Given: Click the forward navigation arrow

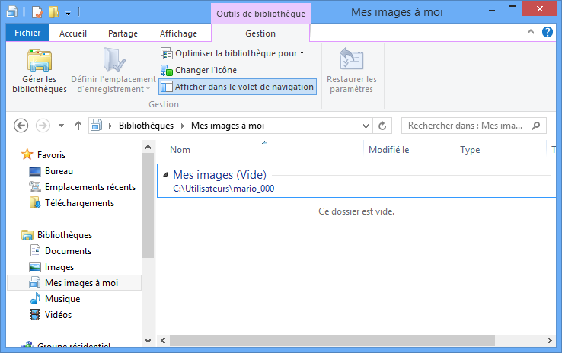Looking at the screenshot, I should [43, 126].
